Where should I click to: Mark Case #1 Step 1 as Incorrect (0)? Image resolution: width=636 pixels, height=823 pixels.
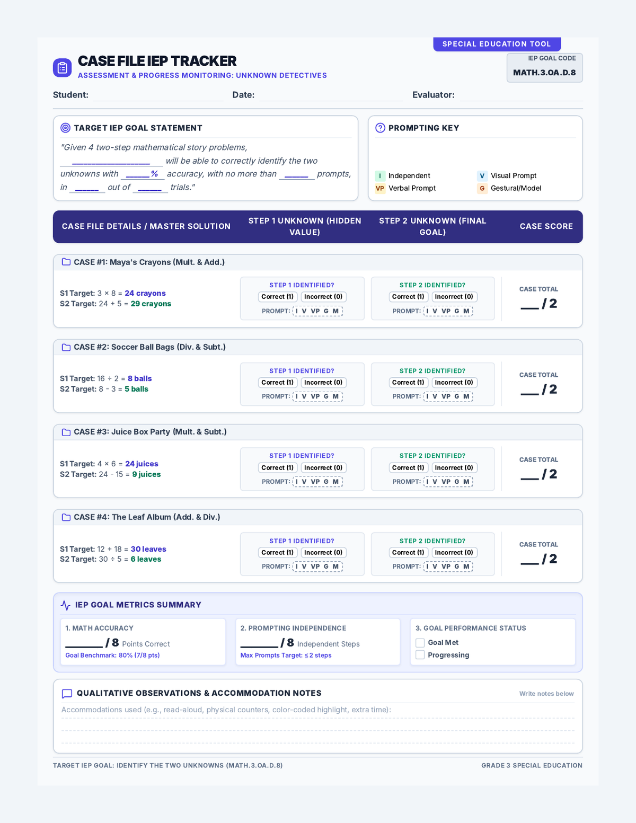pyautogui.click(x=323, y=297)
